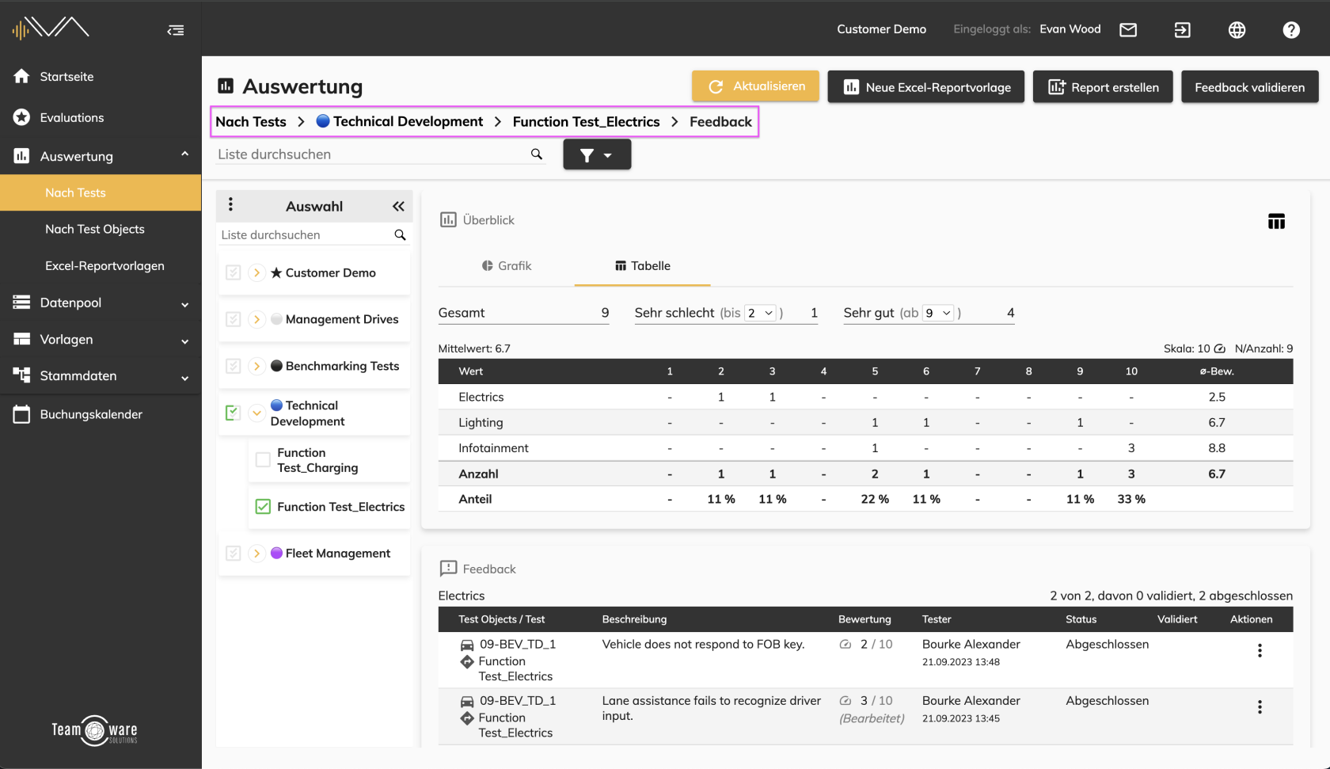Uncheck the Technical Development checkbox
Viewport: 1330px width, 769px height.
[233, 413]
